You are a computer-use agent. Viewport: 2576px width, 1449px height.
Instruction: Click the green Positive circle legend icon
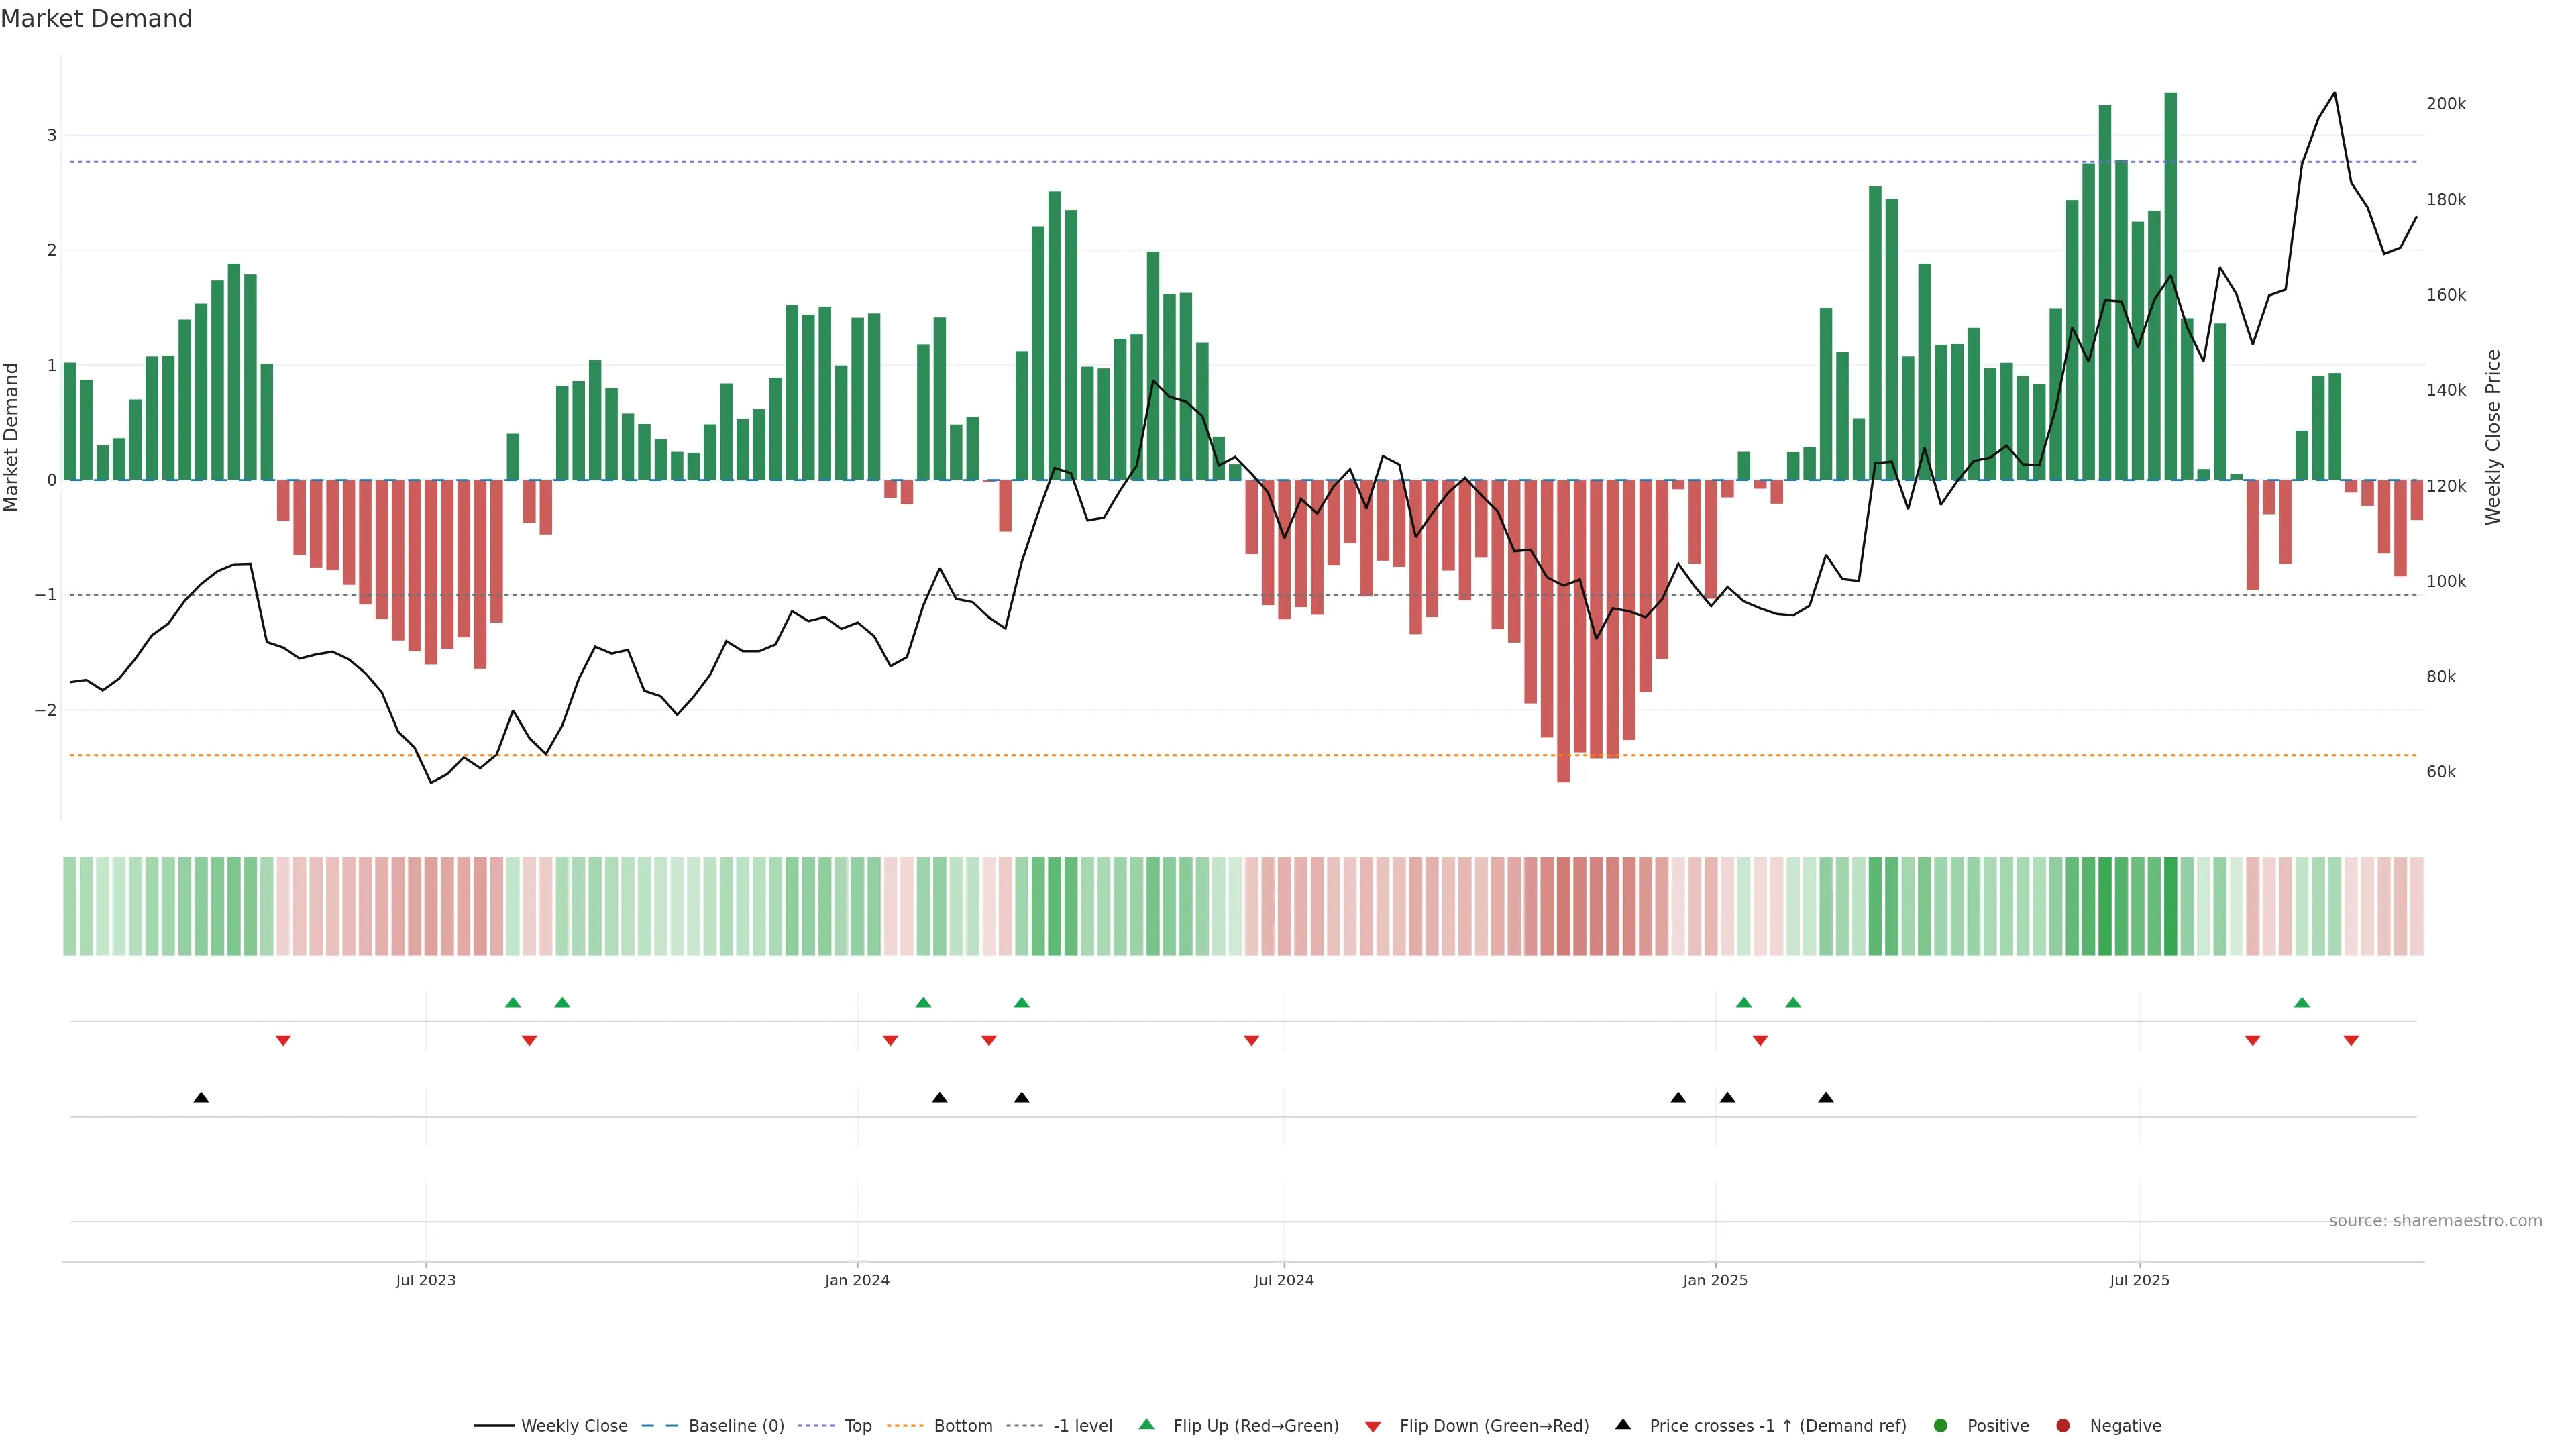pos(1941,1426)
